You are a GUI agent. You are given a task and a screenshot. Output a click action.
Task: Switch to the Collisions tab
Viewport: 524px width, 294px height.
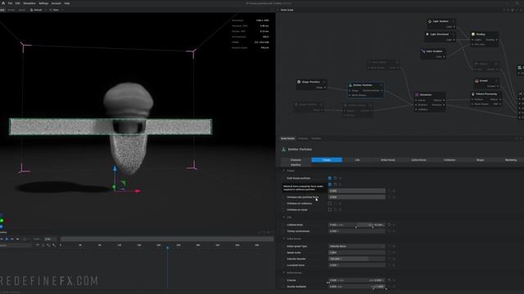tap(449, 160)
